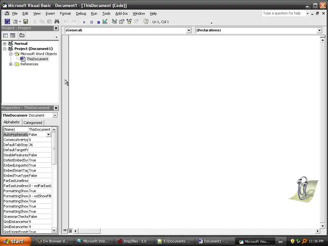Open Find with the binoculars icon
This screenshot has height=246, width=328.
(57, 21)
